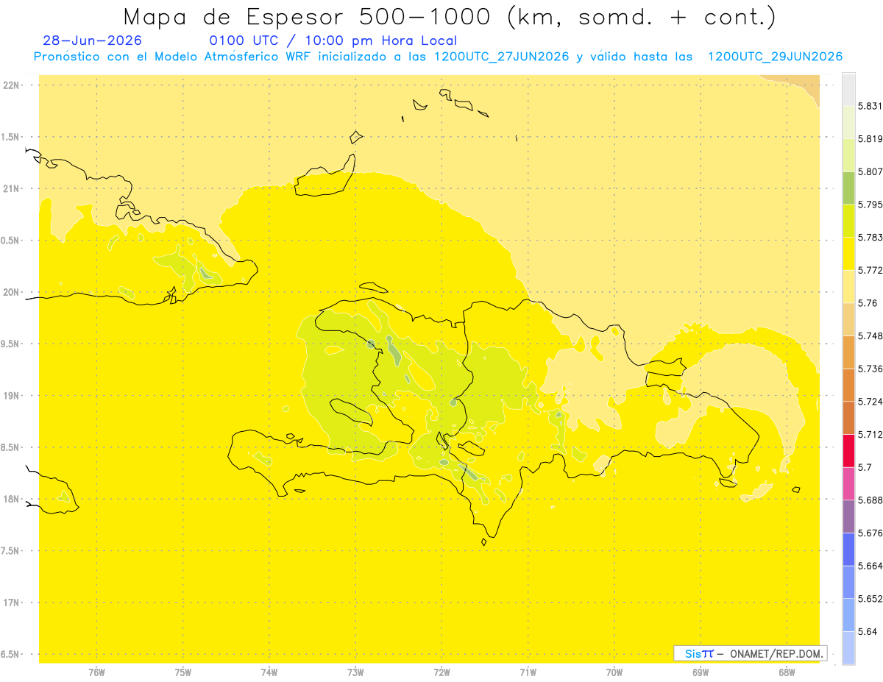Viewport: 883px width, 682px height.
Task: Click the legend value '5.783'
Action: pos(870,238)
